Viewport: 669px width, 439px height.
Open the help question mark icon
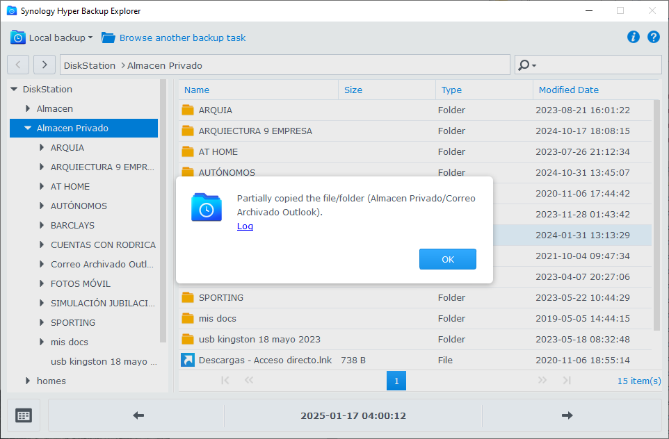653,37
